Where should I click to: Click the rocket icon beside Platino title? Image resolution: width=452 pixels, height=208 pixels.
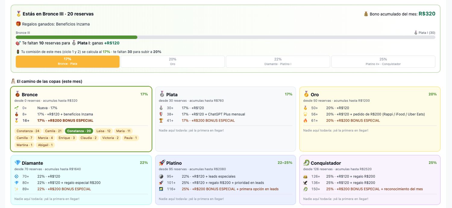point(162,163)
